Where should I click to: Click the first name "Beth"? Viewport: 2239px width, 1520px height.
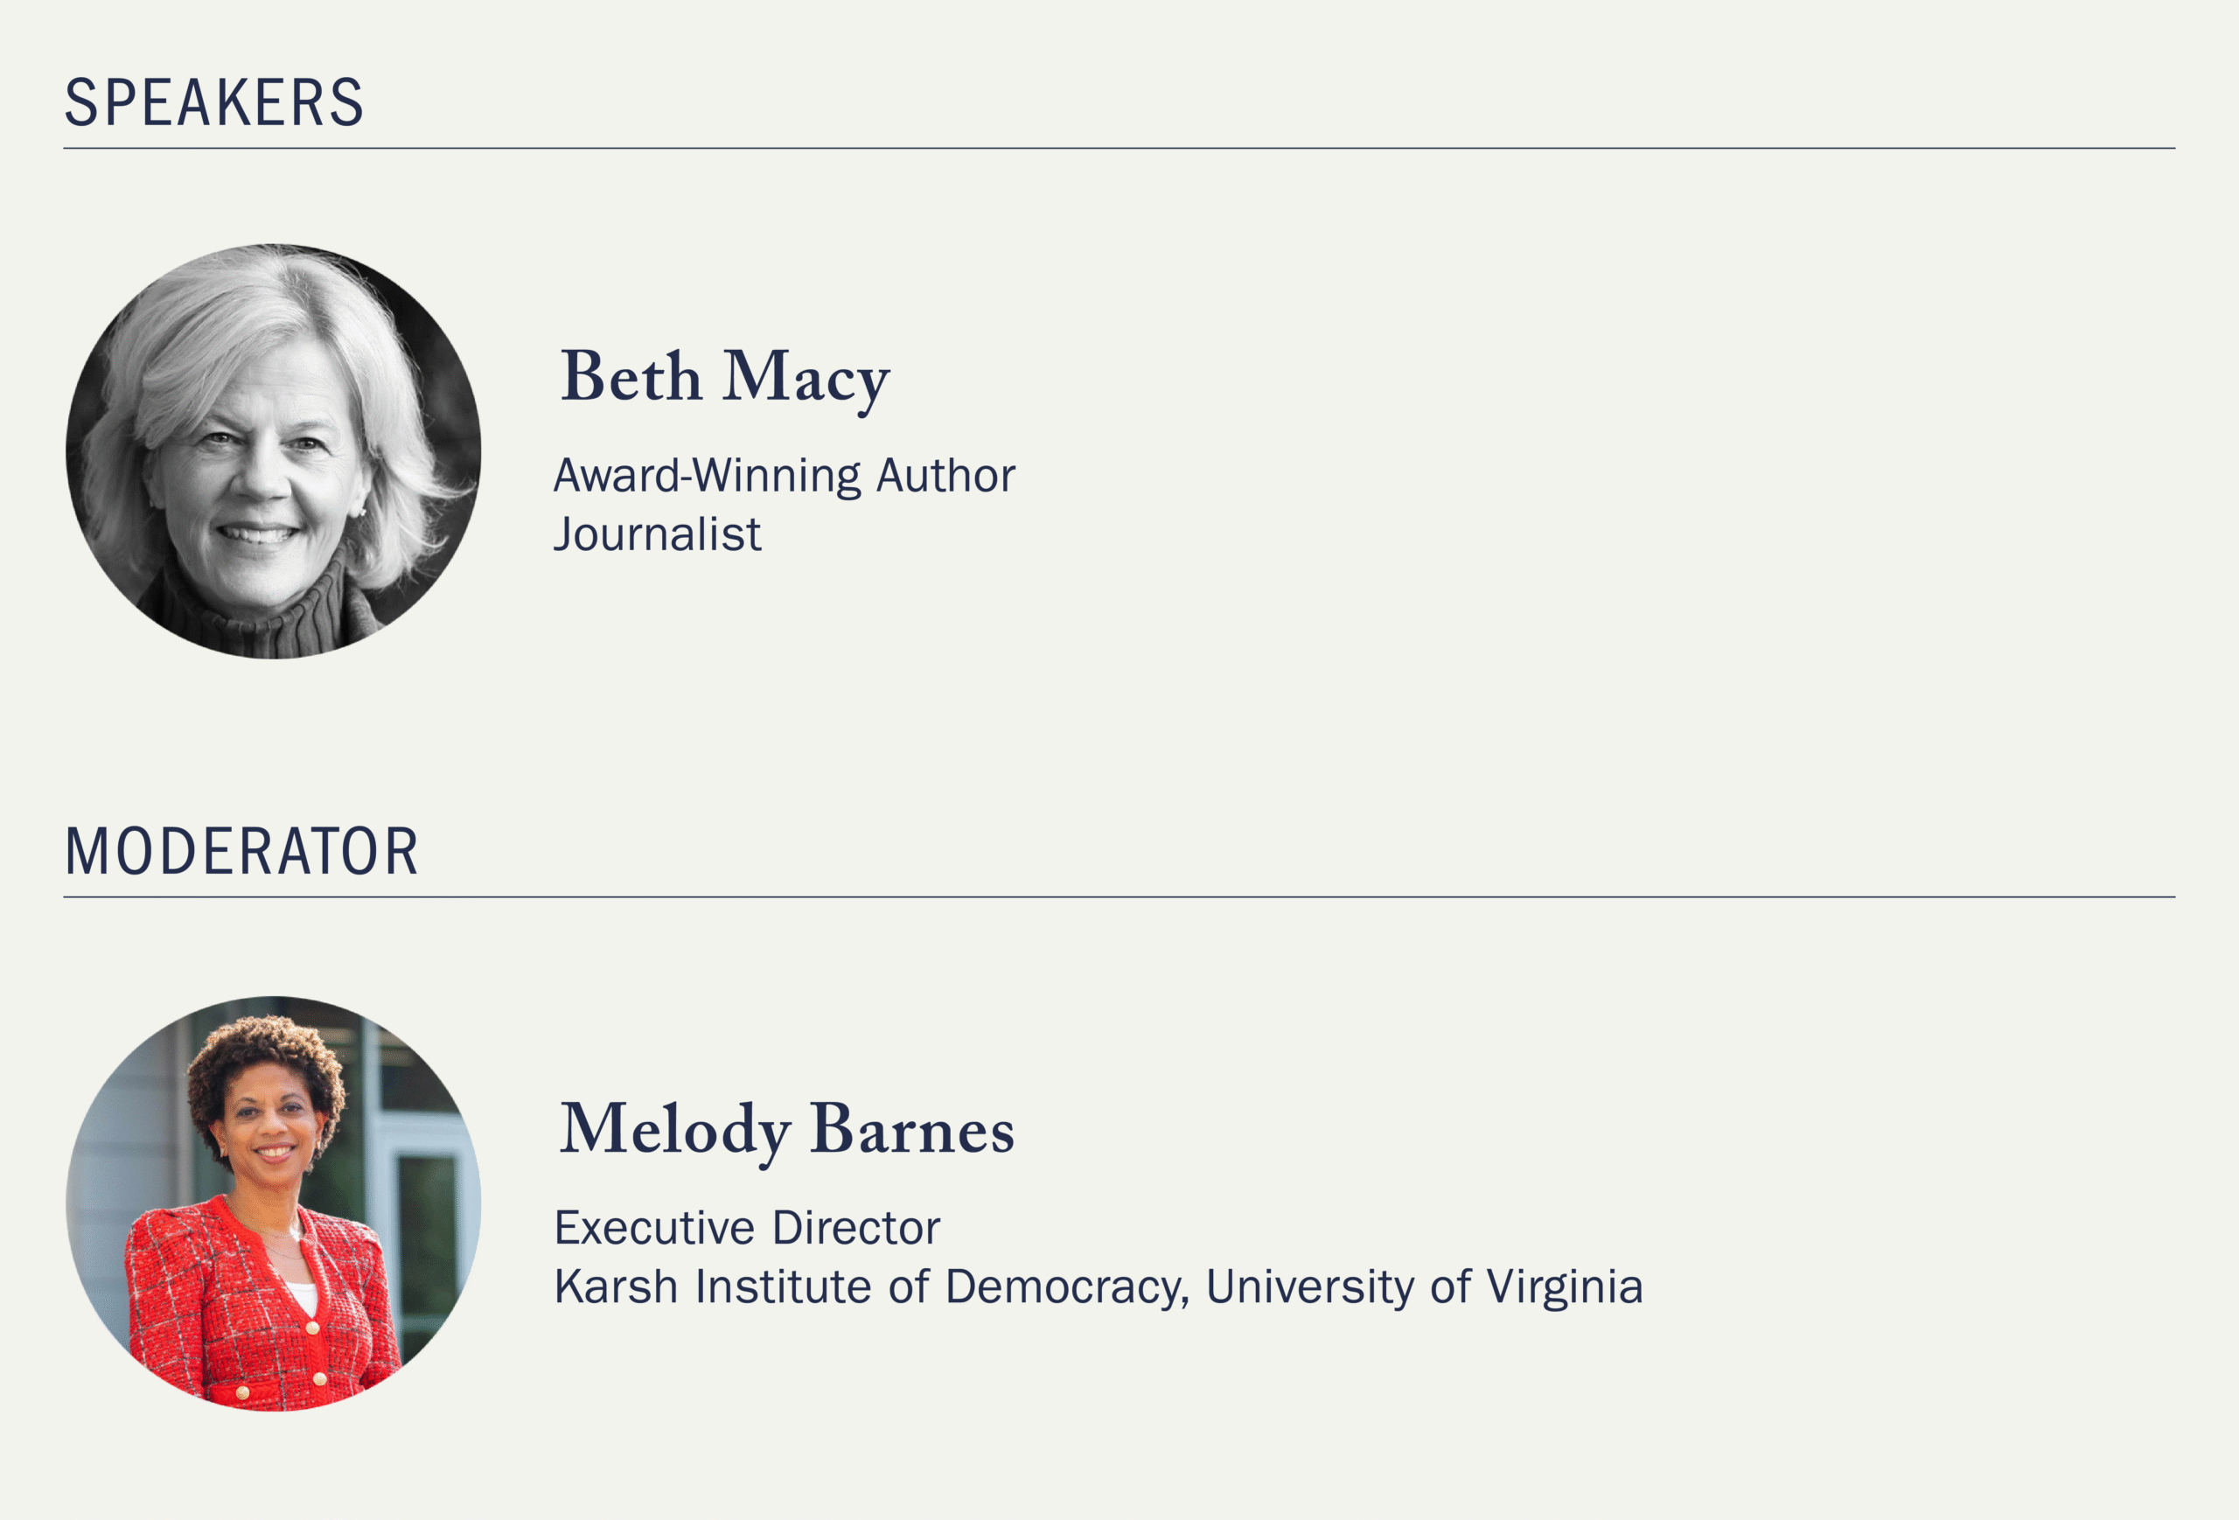click(x=631, y=377)
